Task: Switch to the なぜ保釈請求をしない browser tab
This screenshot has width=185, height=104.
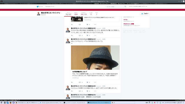Action: point(154,3)
